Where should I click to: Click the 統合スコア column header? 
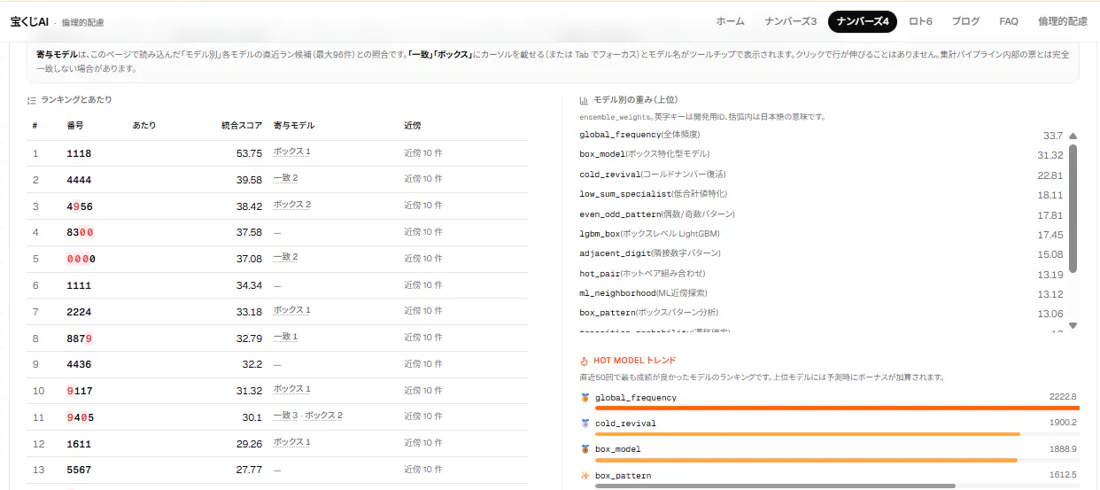pos(242,126)
